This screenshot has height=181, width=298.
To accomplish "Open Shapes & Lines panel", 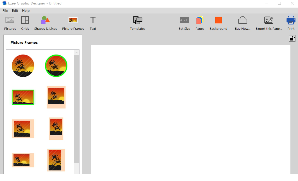I will point(46,23).
